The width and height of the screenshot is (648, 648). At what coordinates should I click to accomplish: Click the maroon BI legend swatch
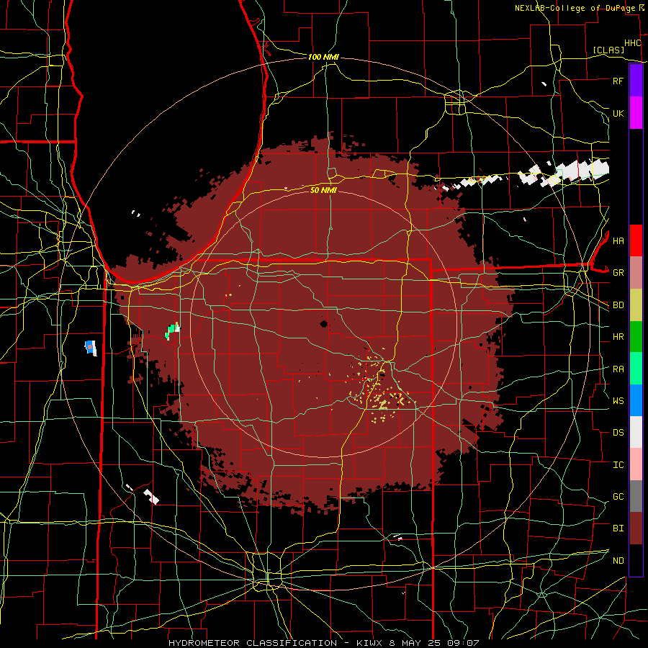coord(636,528)
